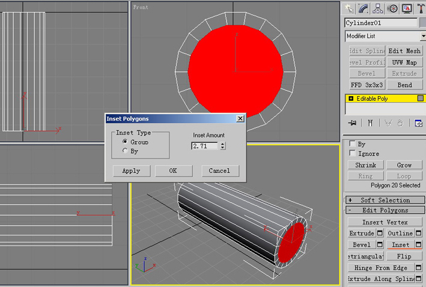Open Extrude settings dialog box icon
426x287 pixels.
pyautogui.click(x=380, y=234)
